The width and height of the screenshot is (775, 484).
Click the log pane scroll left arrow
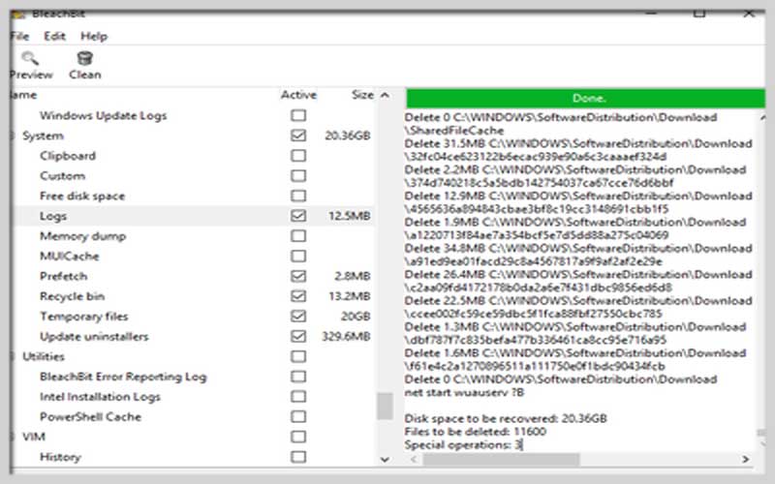(414, 459)
